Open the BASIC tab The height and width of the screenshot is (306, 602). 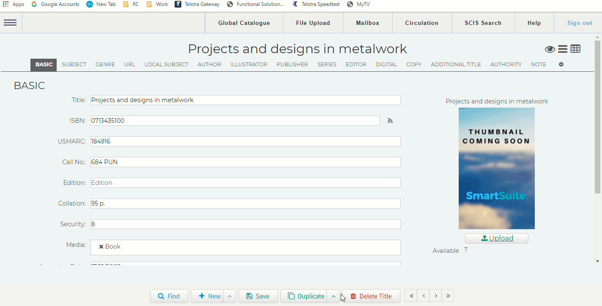(44, 65)
